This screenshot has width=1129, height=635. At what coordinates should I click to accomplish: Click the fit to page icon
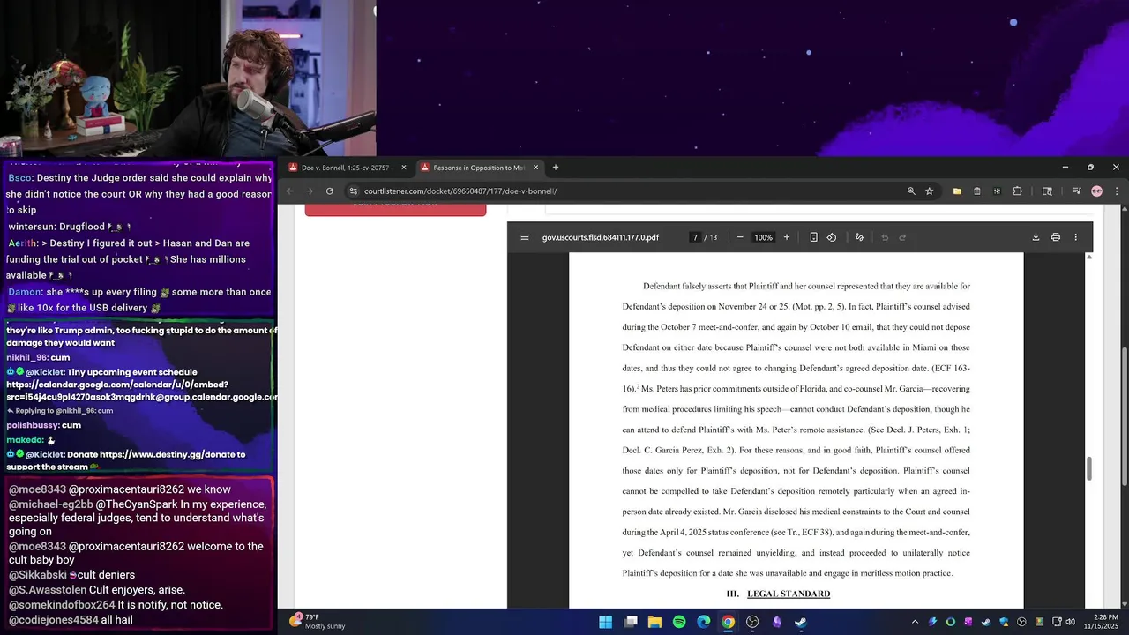[813, 237]
